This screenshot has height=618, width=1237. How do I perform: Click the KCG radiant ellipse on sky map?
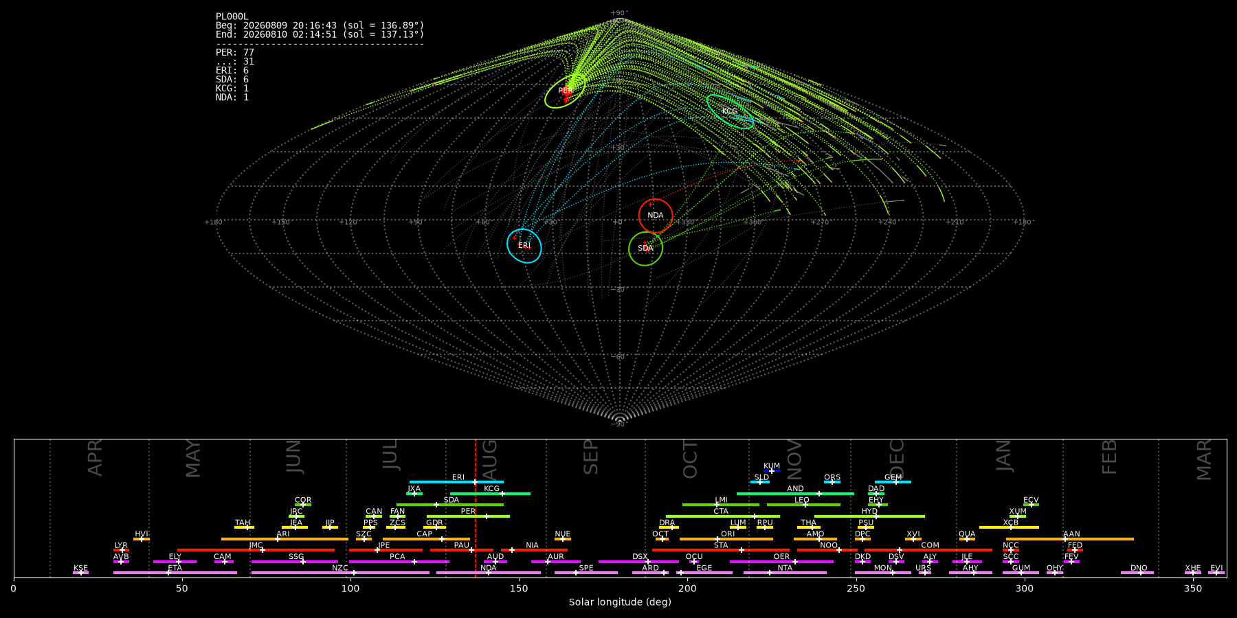[x=730, y=111]
